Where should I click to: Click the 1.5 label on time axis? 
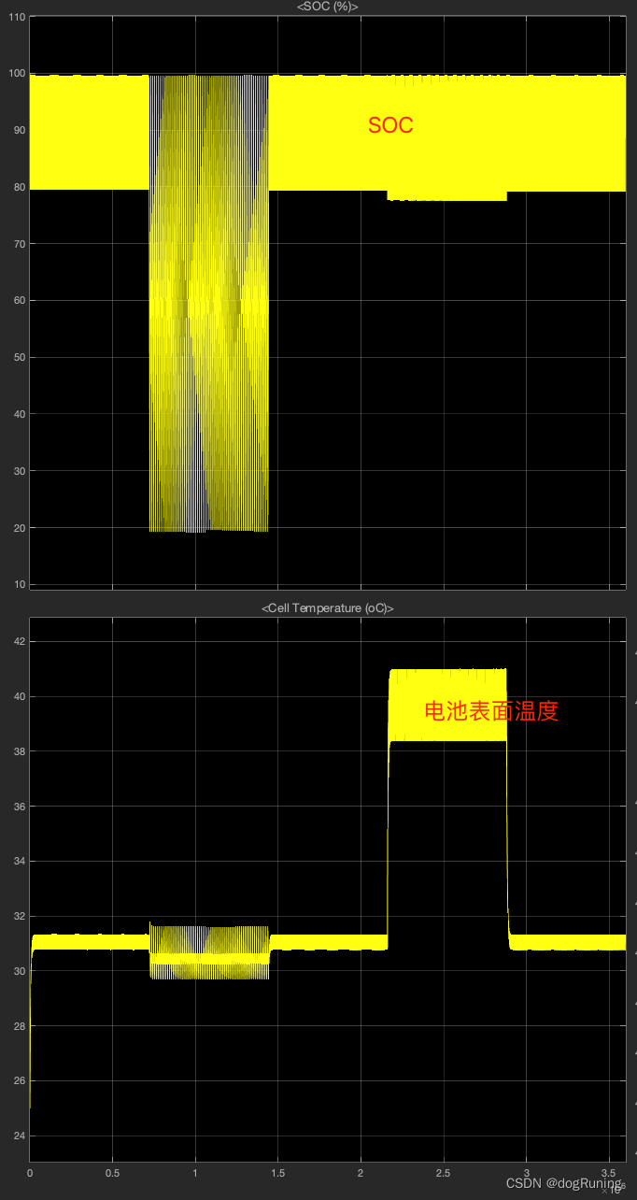277,1173
